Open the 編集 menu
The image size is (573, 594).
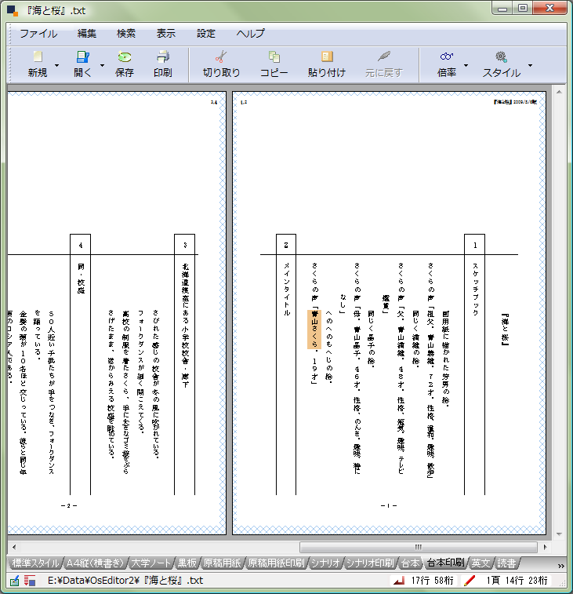pos(87,34)
